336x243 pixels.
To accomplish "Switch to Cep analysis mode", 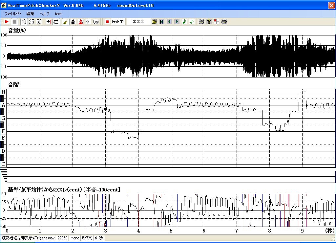I will click(x=96, y=22).
